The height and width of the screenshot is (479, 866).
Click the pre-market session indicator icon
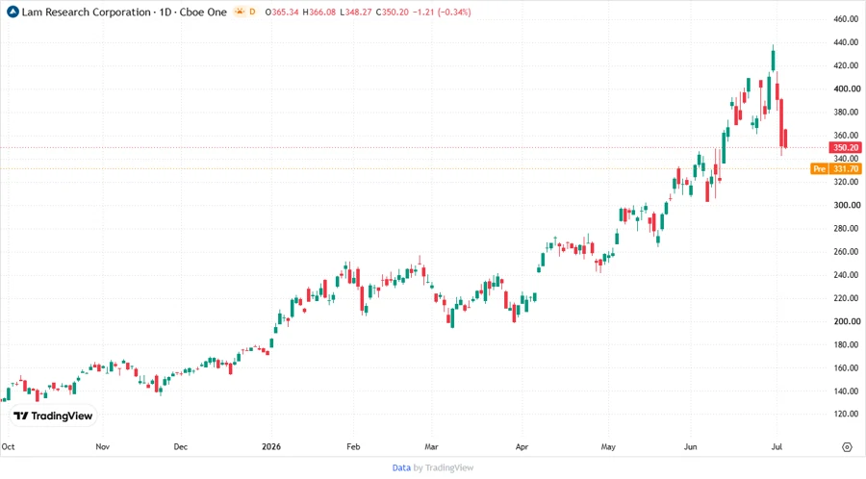coord(240,12)
